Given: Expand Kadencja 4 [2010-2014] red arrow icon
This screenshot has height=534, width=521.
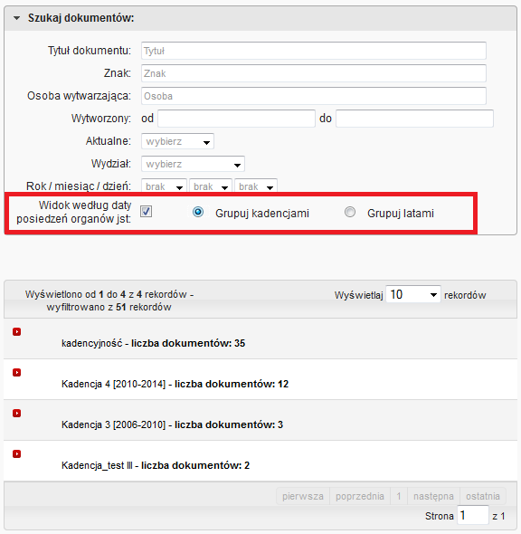Looking at the screenshot, I should click(16, 373).
